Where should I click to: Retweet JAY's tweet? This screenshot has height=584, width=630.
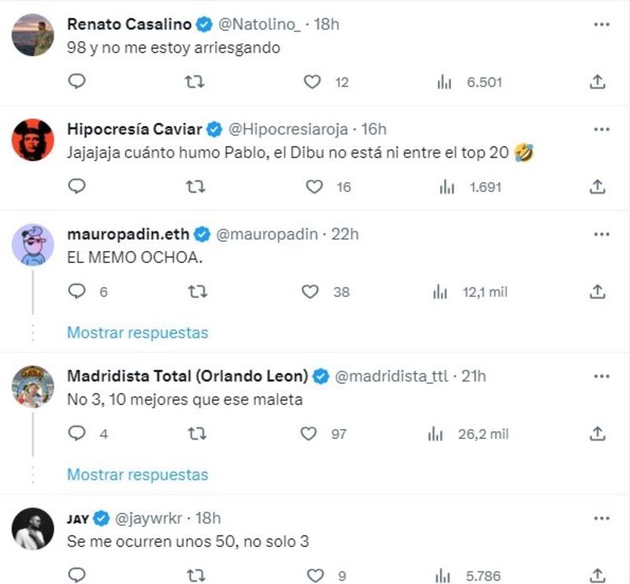coord(195,575)
